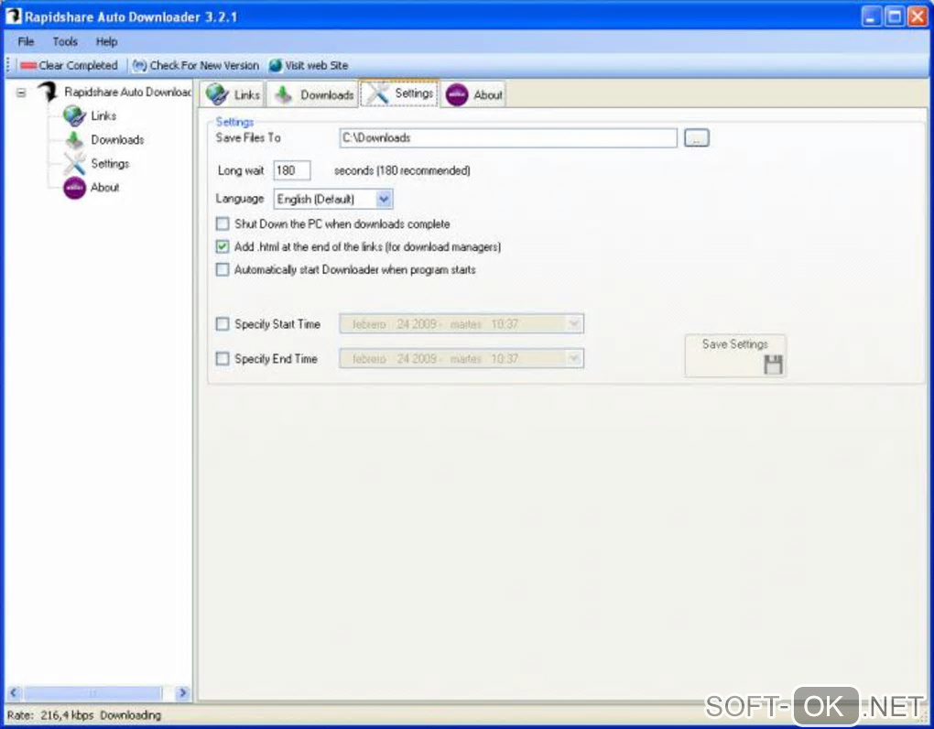
Task: Click the browse folder button
Action: 696,138
